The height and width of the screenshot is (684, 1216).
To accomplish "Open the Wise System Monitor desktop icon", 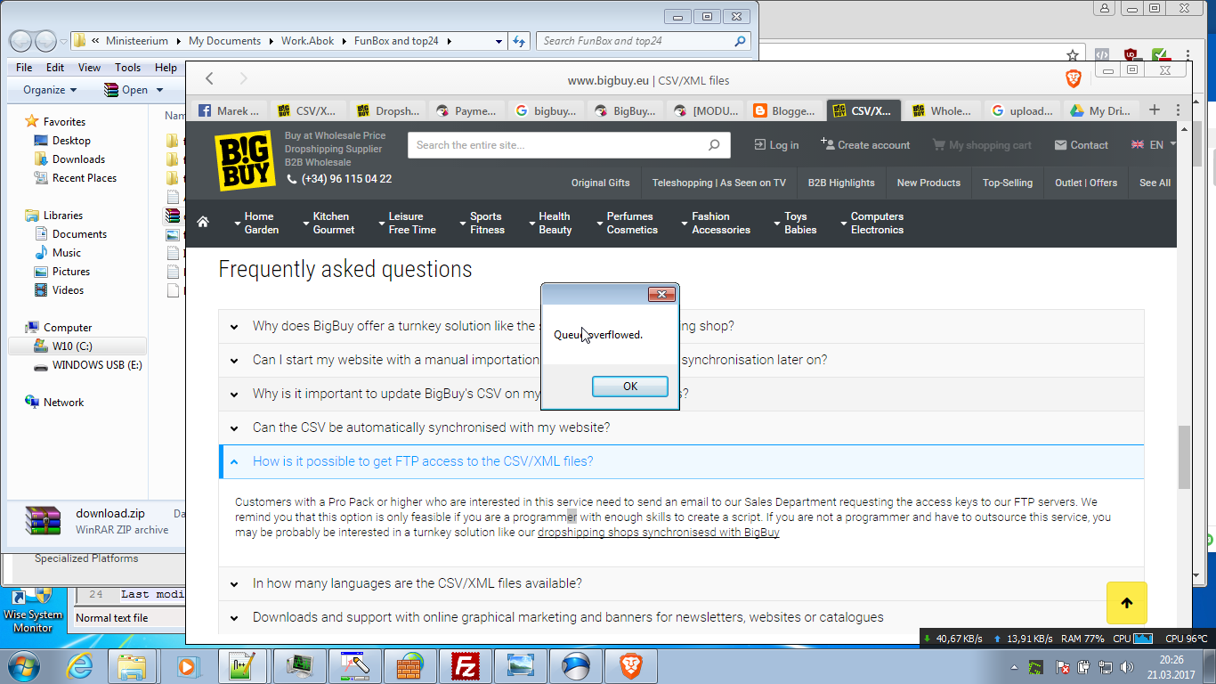I will pos(33,607).
